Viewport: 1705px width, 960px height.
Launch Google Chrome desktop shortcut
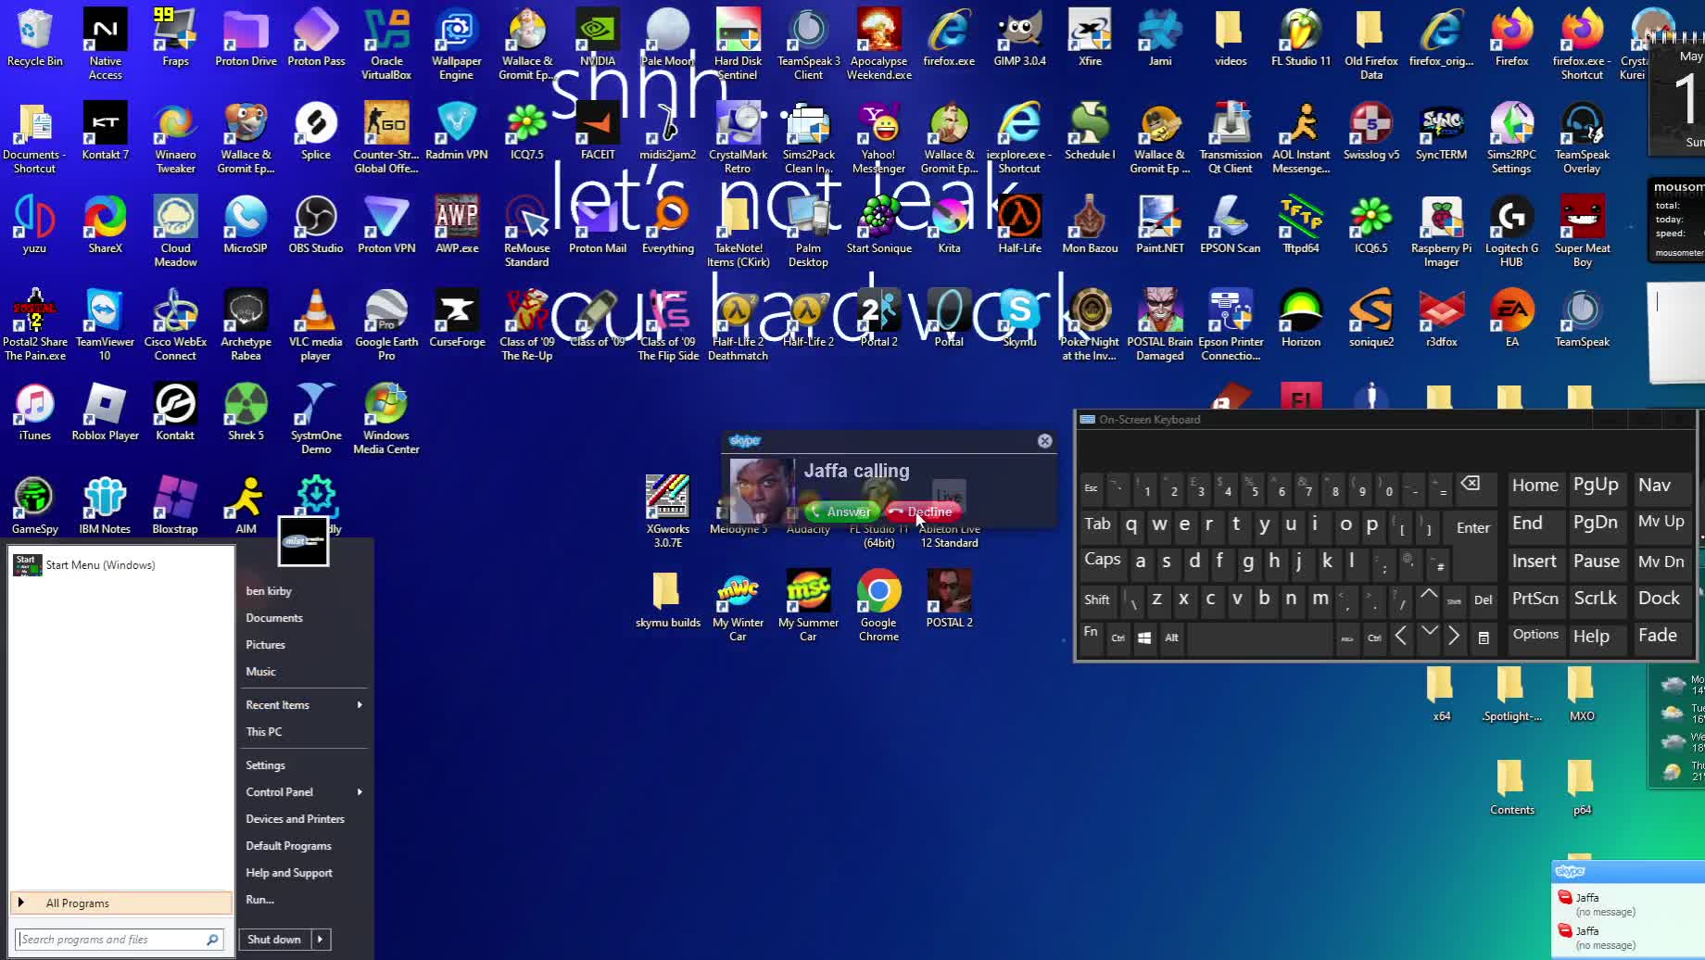[878, 606]
